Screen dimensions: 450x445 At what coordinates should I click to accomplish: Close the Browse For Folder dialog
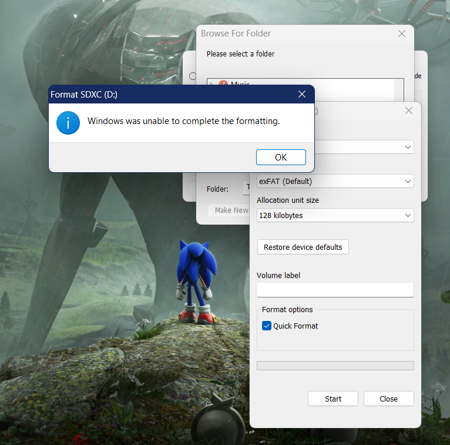[402, 34]
